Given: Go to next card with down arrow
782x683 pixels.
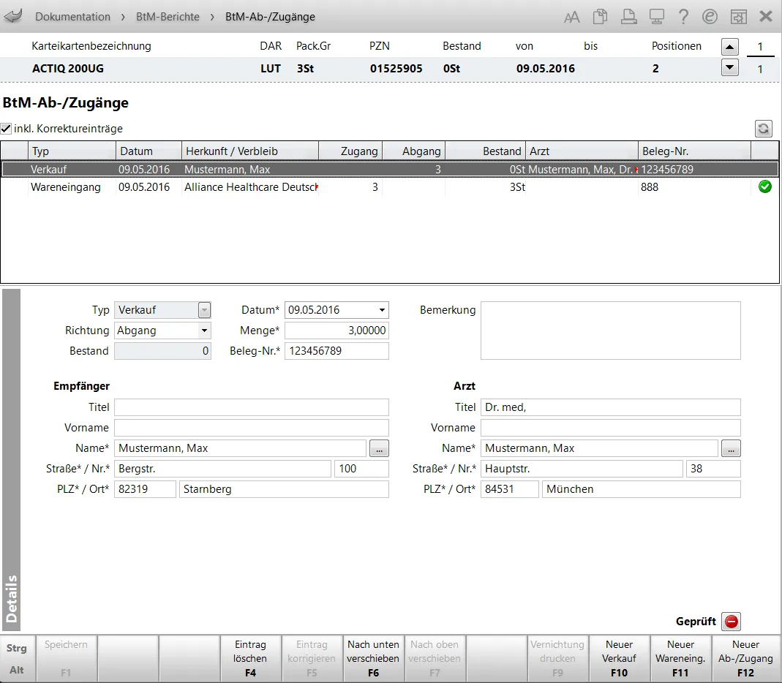Looking at the screenshot, I should pos(729,67).
